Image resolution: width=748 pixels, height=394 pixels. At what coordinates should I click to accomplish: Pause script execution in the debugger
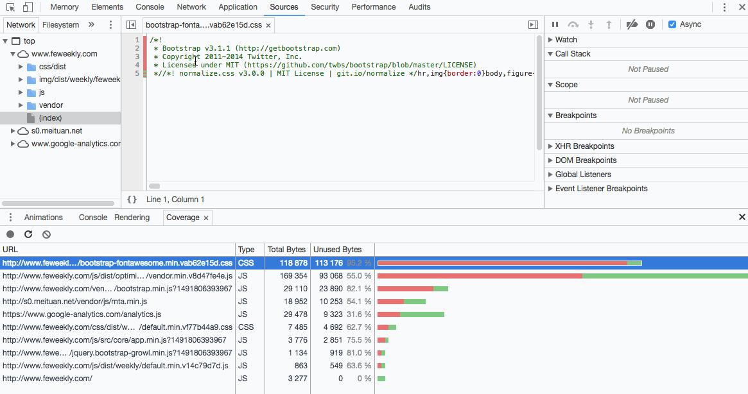click(555, 24)
